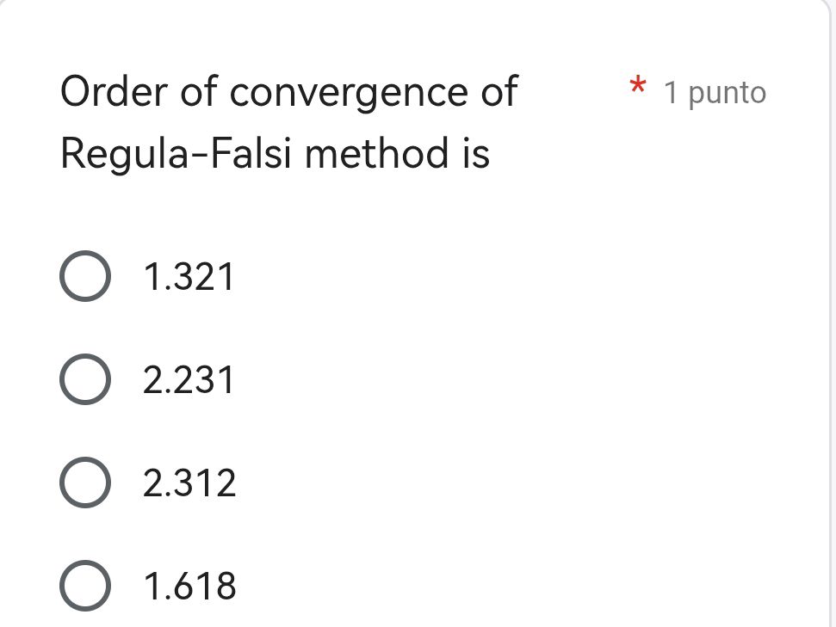The width and height of the screenshot is (836, 627).
Task: Click the text Regula-Falsi method is
Action: [274, 154]
